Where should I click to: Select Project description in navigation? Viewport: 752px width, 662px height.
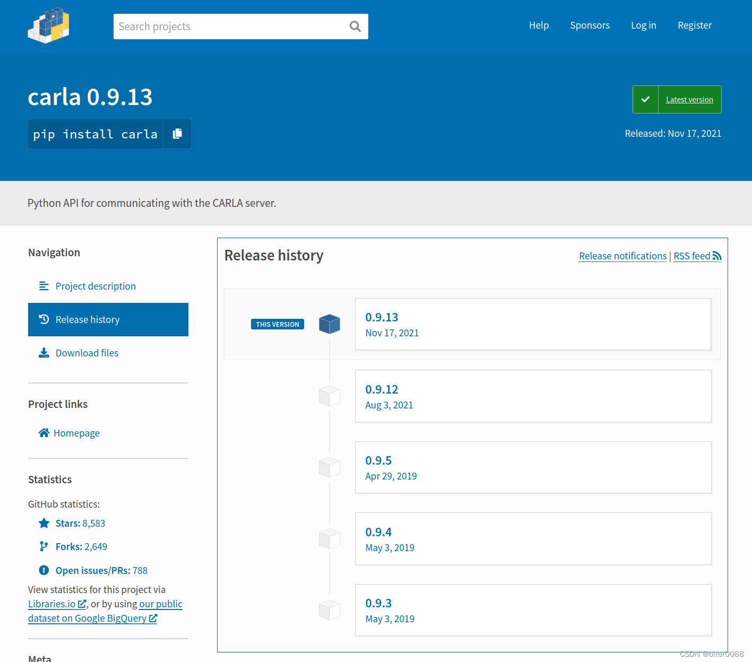tap(108, 286)
